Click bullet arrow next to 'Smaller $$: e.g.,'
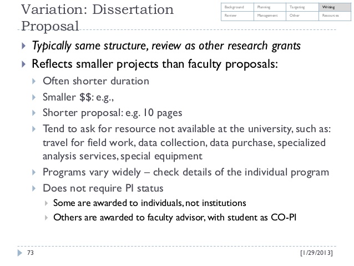 [x=34, y=97]
